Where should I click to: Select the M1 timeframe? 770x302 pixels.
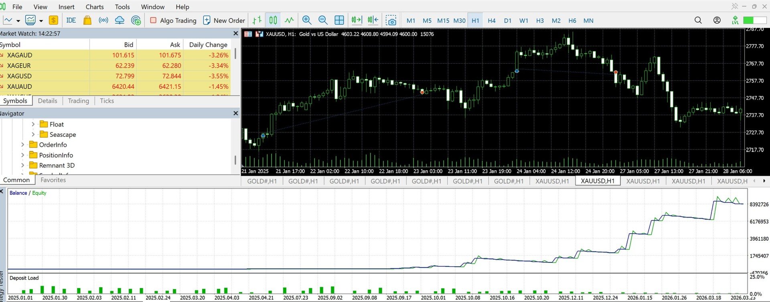pos(411,20)
